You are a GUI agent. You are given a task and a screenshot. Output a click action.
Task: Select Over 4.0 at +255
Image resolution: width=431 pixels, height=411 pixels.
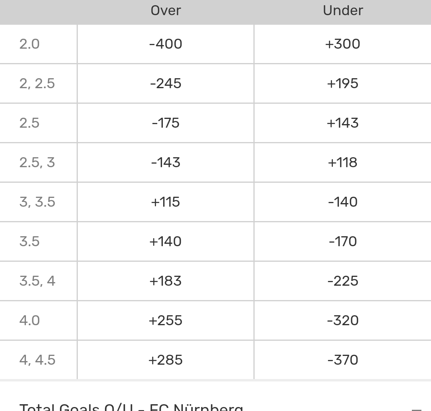(166, 320)
